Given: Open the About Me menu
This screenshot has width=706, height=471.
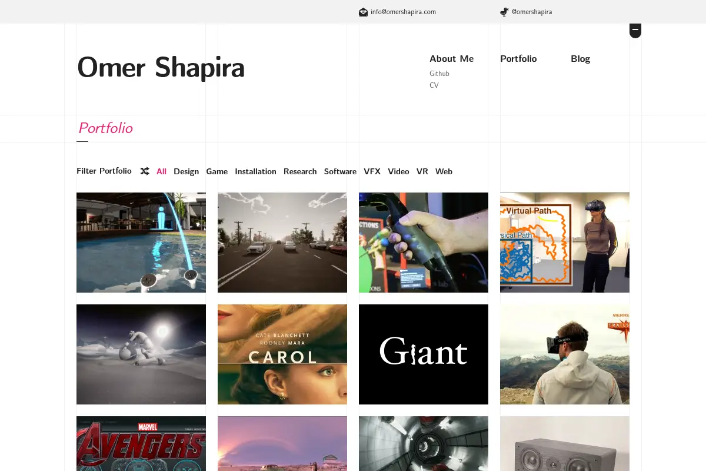Looking at the screenshot, I should [451, 59].
